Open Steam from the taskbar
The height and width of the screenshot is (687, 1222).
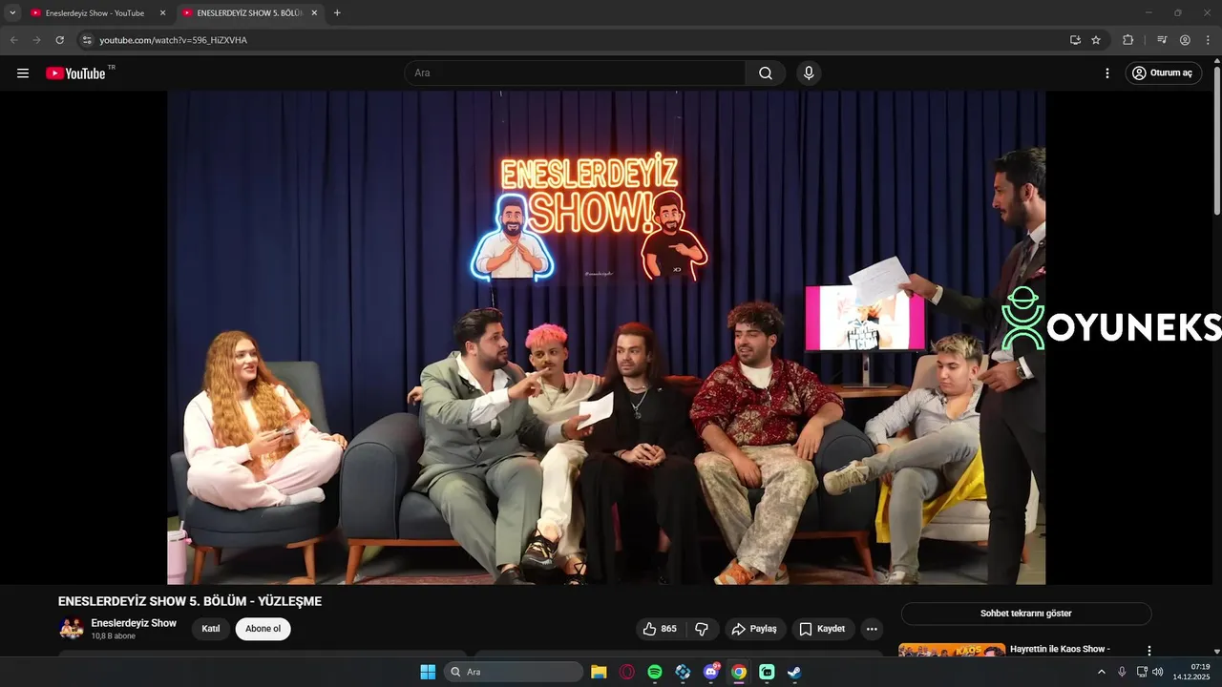[794, 672]
